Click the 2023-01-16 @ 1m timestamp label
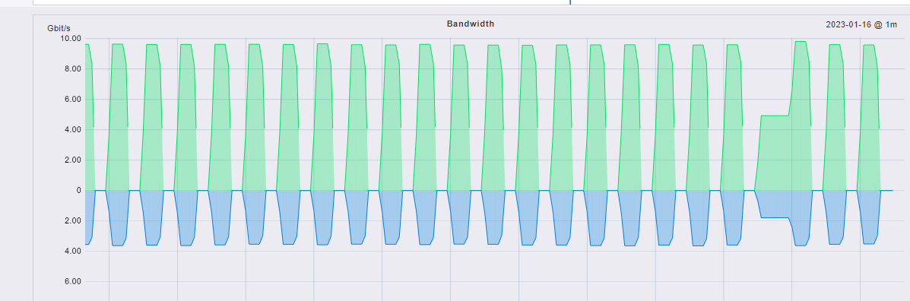This screenshot has width=910, height=301. tap(861, 24)
